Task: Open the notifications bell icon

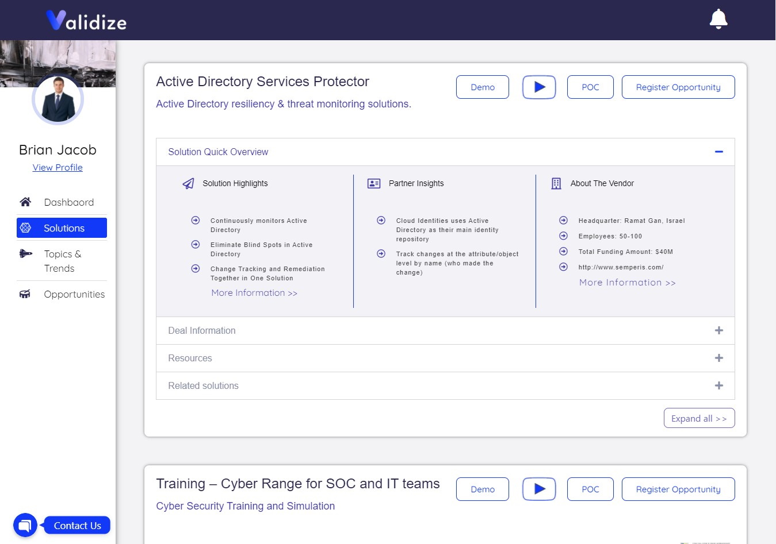Action: (x=718, y=19)
